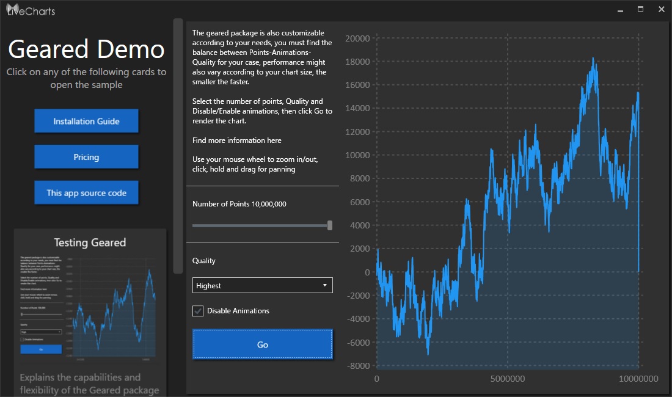
Task: Click the LiveCharts logo in title bar
Action: (31, 9)
